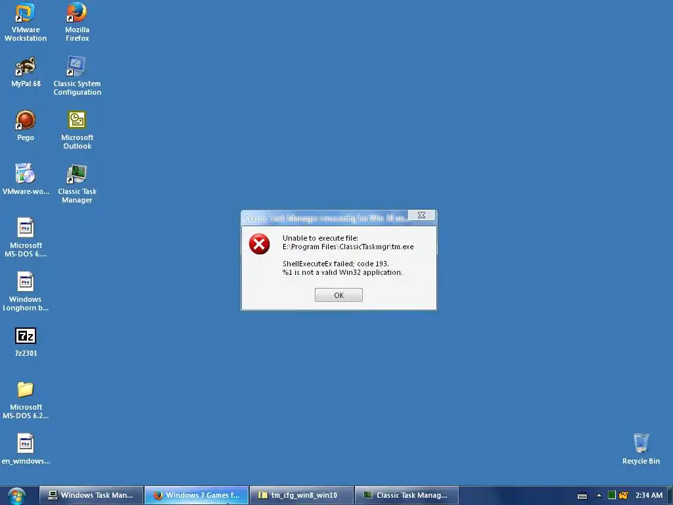Select Microsoft MS-DOS 6.... file icon

pyautogui.click(x=26, y=238)
